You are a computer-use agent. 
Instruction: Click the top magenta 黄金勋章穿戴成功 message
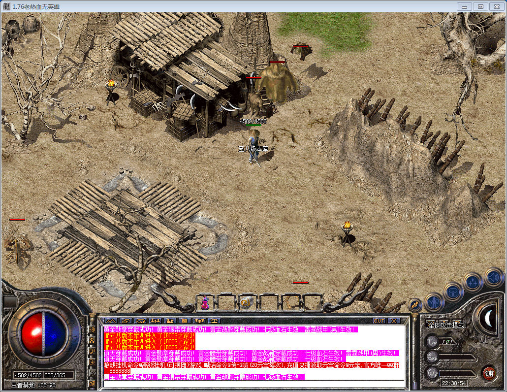(231, 329)
